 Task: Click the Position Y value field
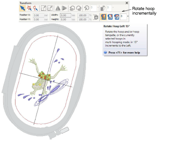38,19
